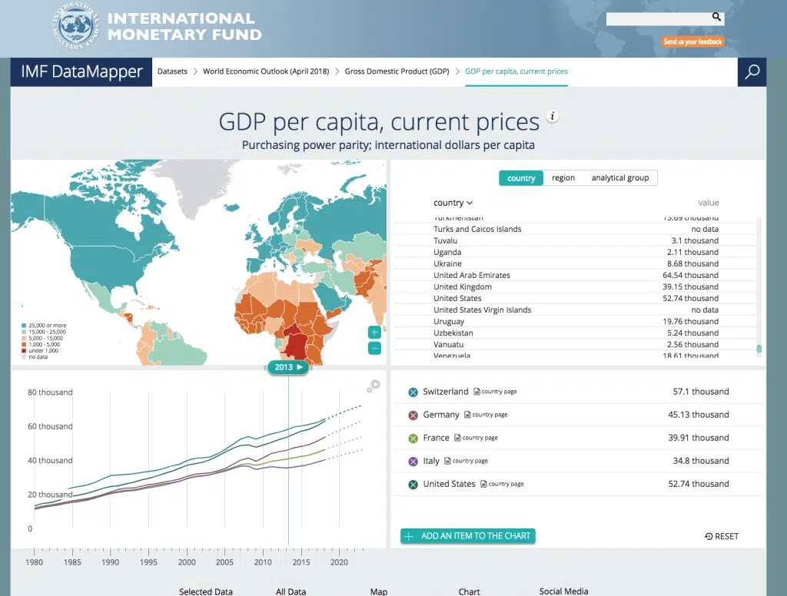Click the 15,000 - 25,000 legend swatch
This screenshot has width=787, height=596.
point(24,332)
